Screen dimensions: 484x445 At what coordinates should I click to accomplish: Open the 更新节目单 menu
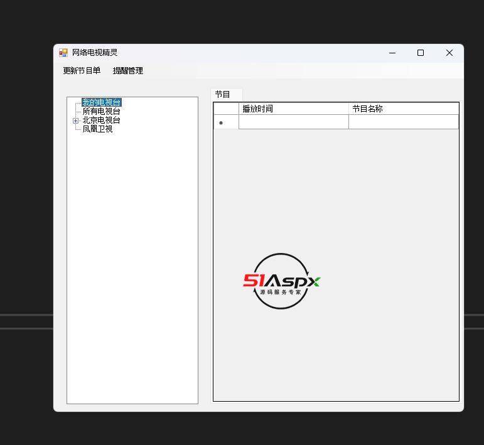tap(82, 71)
